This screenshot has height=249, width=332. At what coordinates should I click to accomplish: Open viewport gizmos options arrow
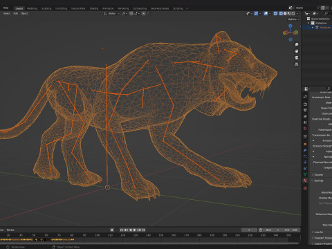[x=260, y=13]
